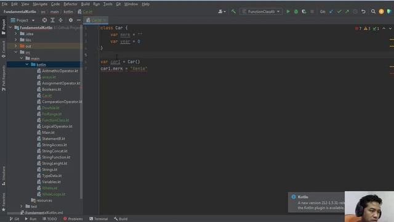Rollback changes with the undo arrow icon

click(x=363, y=12)
